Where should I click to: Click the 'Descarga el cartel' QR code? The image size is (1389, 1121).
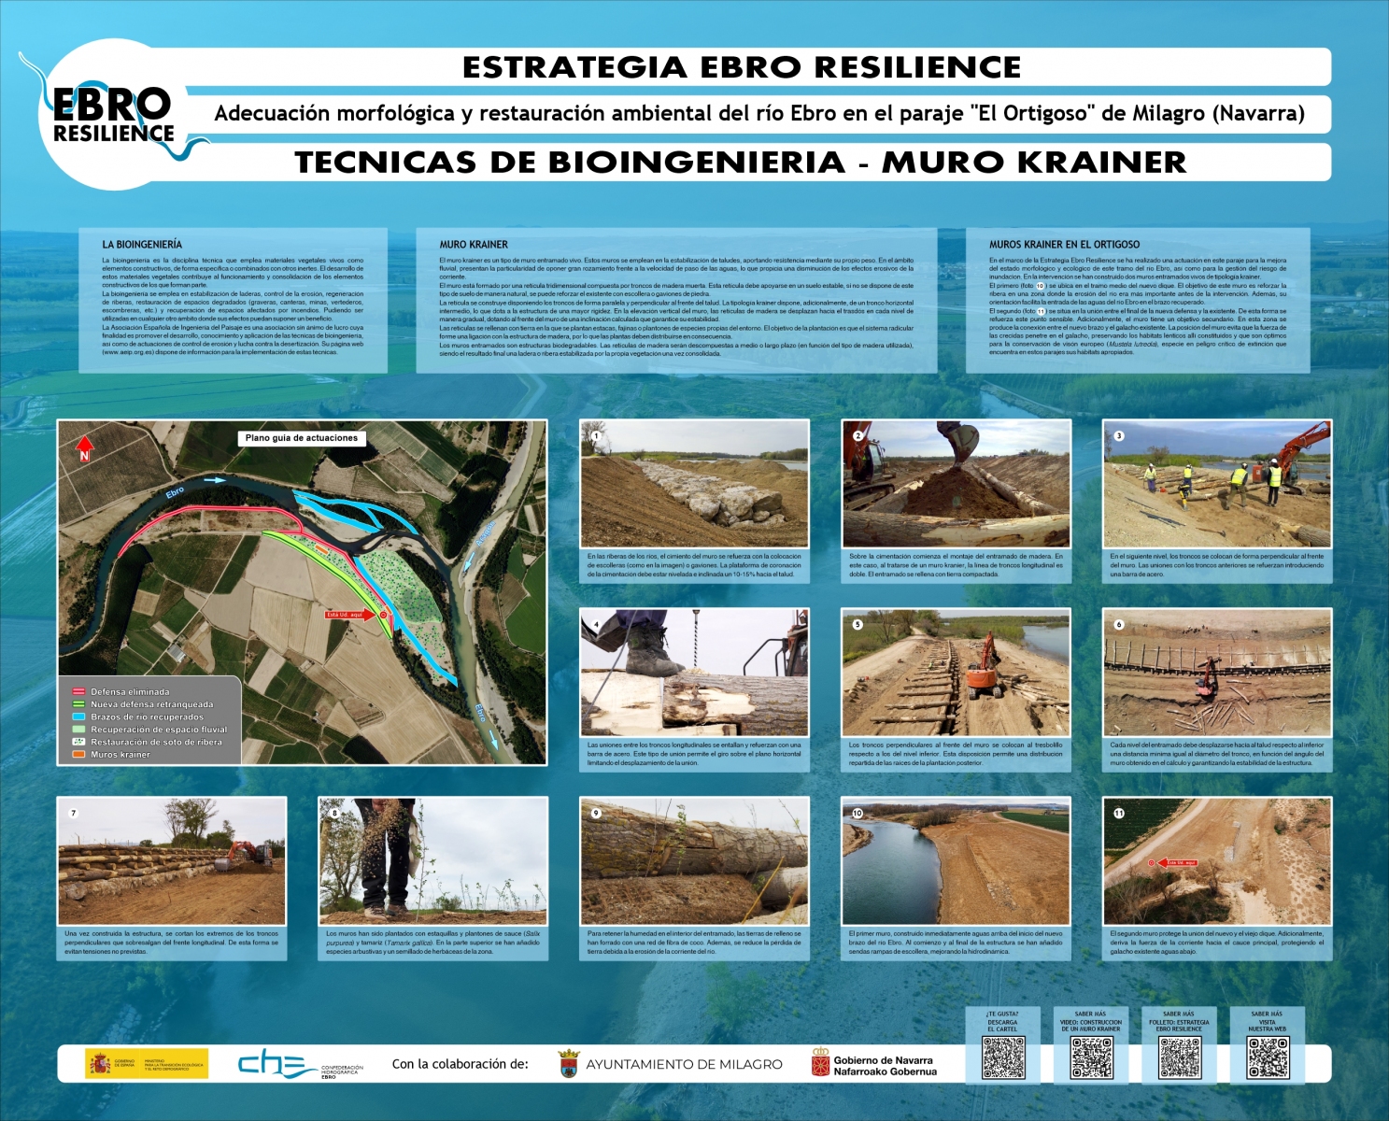(1002, 1057)
